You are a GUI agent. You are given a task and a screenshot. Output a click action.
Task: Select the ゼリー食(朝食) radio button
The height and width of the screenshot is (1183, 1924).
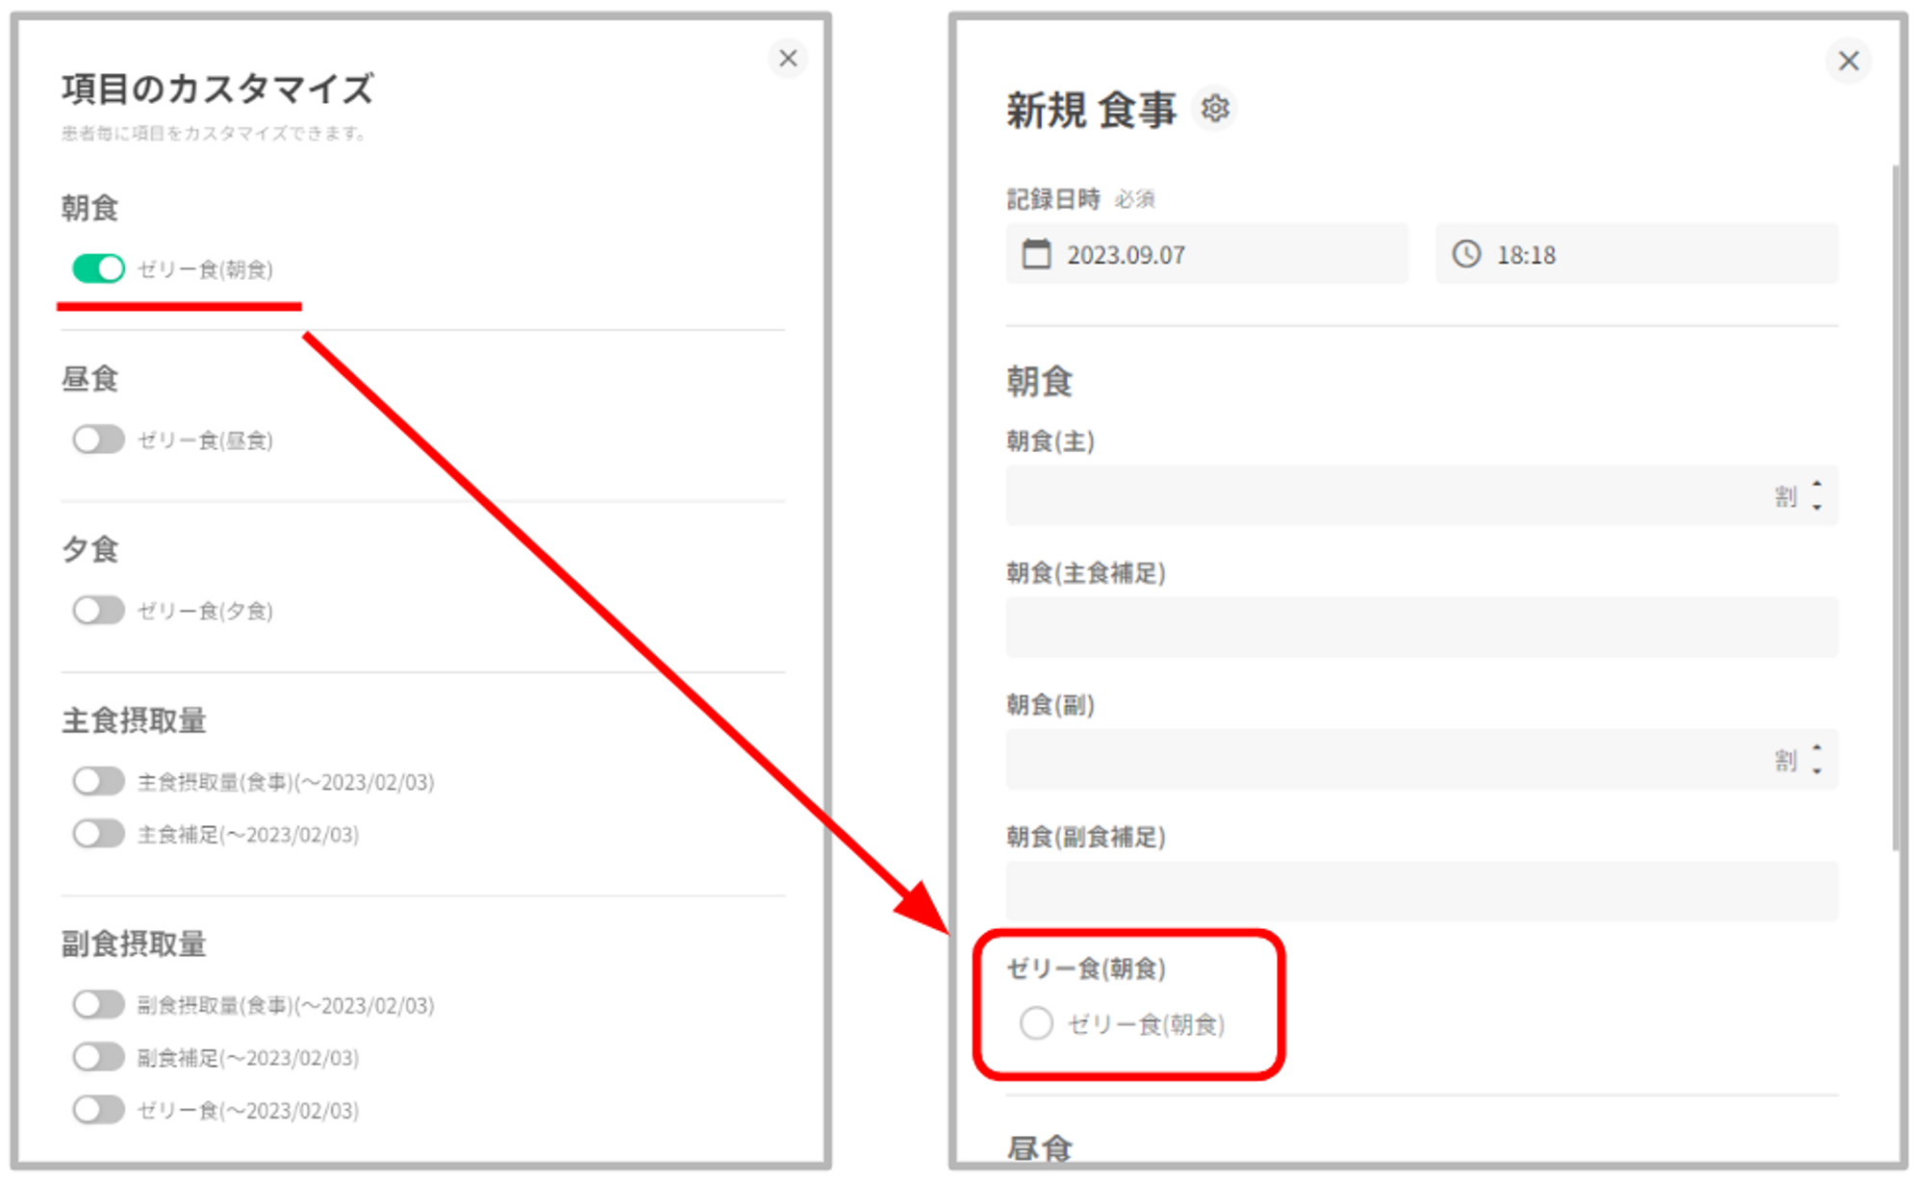pos(1036,1023)
